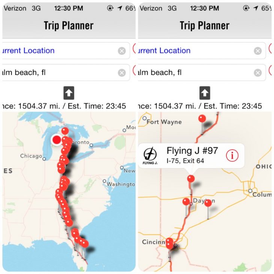Screen dimensions: 274x274
Task: Clear Current Location field in left screen
Action: click(122, 51)
